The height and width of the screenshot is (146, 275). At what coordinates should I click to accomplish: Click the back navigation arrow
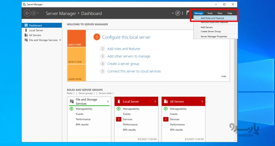pyautogui.click(x=27, y=13)
